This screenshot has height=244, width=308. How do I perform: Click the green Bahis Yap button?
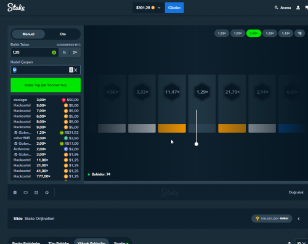click(x=46, y=85)
